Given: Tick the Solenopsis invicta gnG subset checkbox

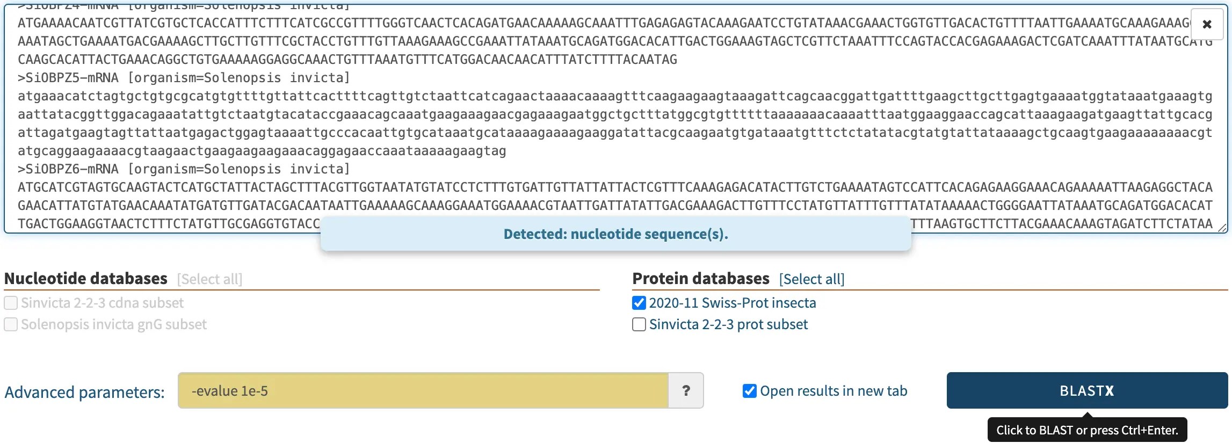Looking at the screenshot, I should pyautogui.click(x=11, y=325).
